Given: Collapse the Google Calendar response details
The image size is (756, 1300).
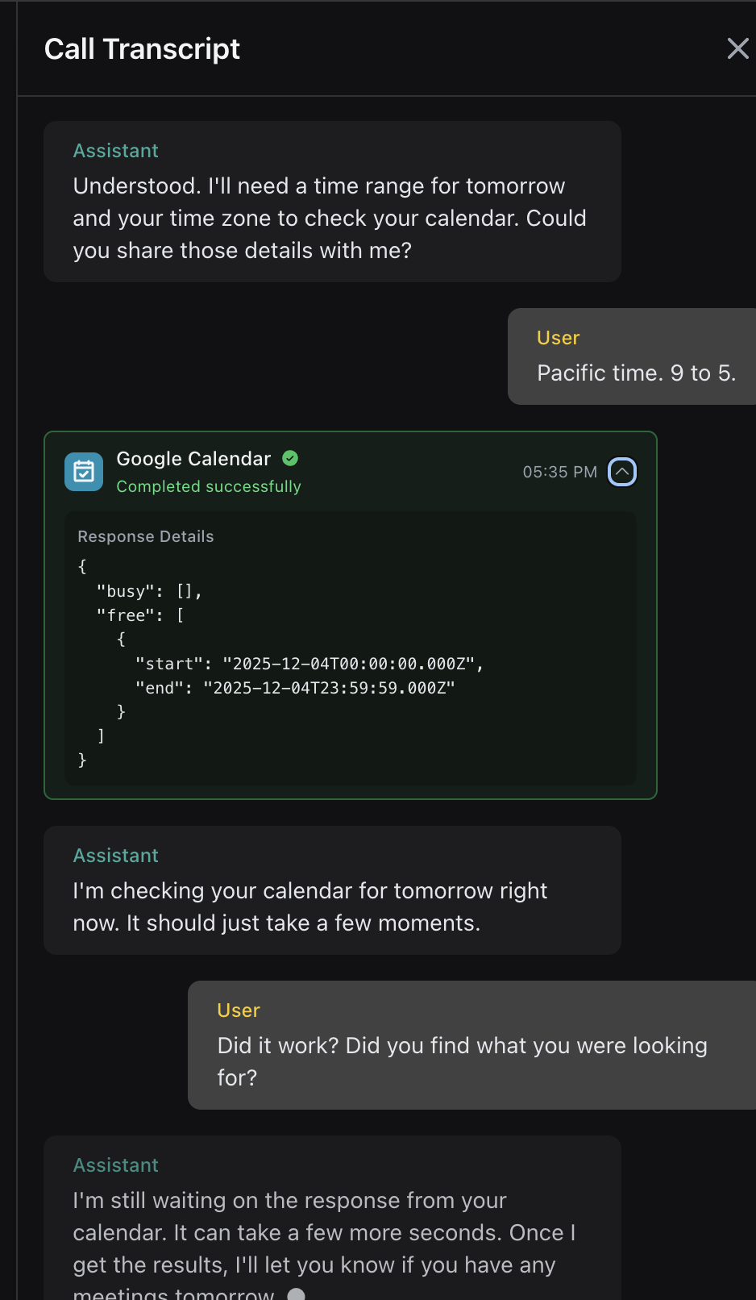Looking at the screenshot, I should (621, 472).
